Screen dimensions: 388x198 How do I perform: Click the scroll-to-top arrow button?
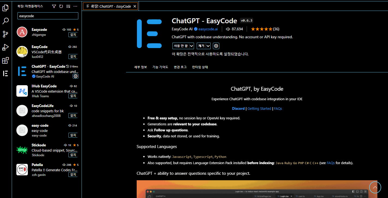coord(375,187)
